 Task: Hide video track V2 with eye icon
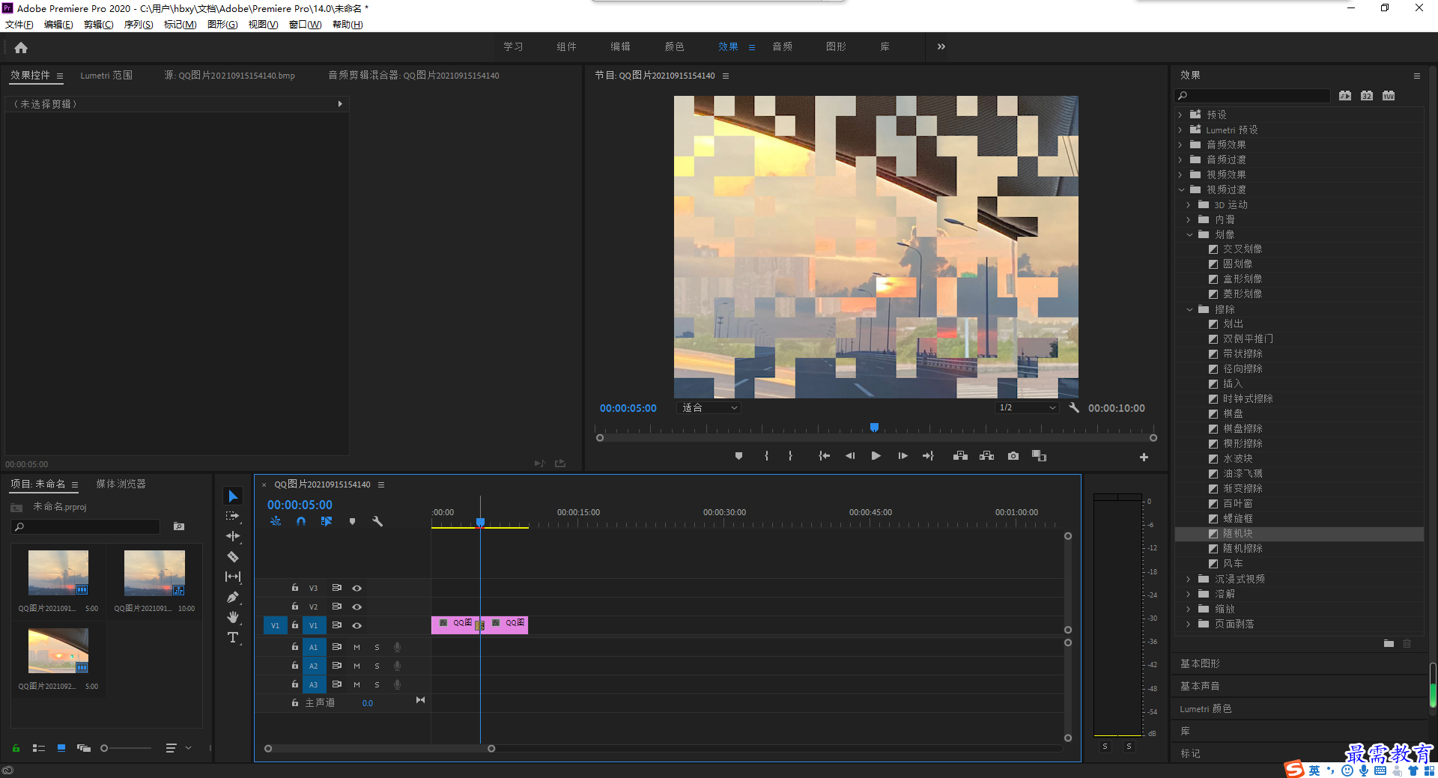point(357,607)
